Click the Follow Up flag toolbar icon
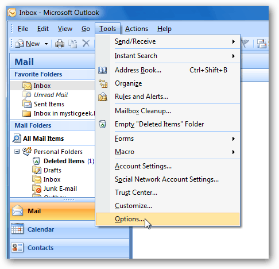 coord(245,44)
